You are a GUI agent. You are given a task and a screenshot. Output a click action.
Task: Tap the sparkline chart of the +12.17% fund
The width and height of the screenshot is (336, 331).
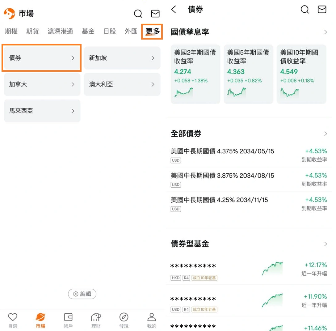[272, 268]
